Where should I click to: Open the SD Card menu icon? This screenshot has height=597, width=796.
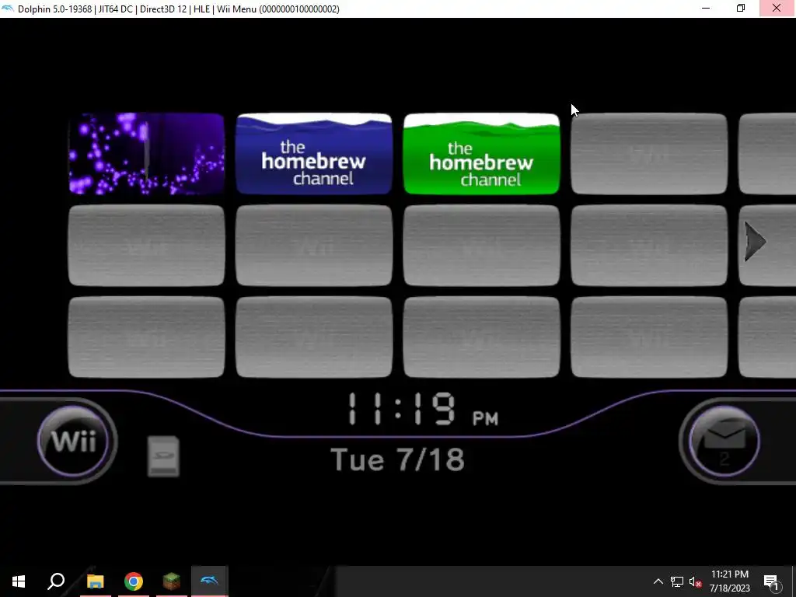click(163, 456)
